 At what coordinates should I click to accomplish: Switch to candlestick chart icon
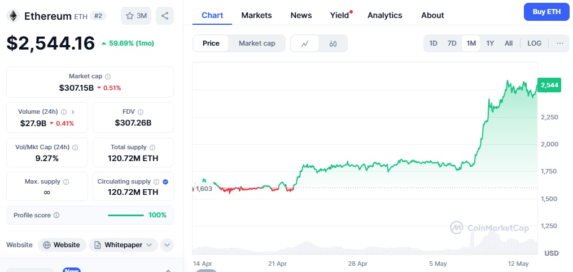point(333,44)
